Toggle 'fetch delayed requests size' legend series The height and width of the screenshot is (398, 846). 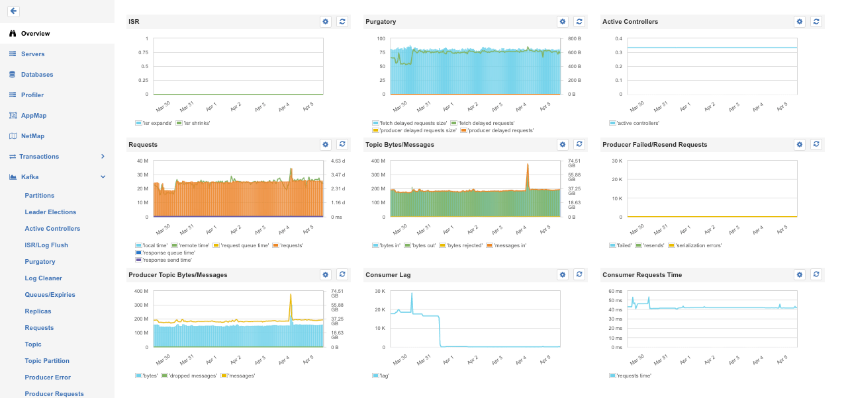410,123
